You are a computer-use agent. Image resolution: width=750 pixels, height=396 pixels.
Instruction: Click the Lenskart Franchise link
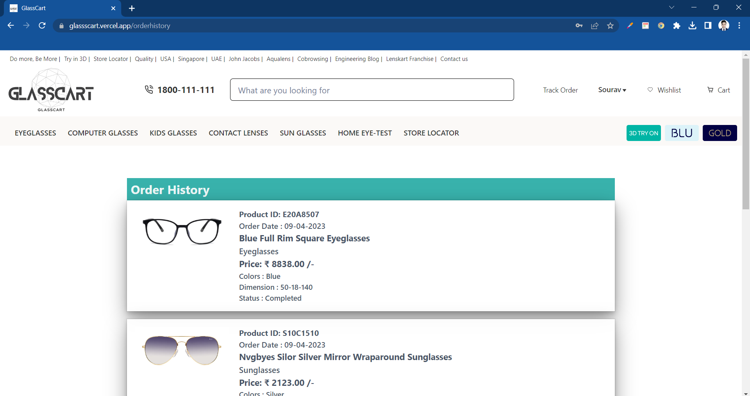coord(410,59)
